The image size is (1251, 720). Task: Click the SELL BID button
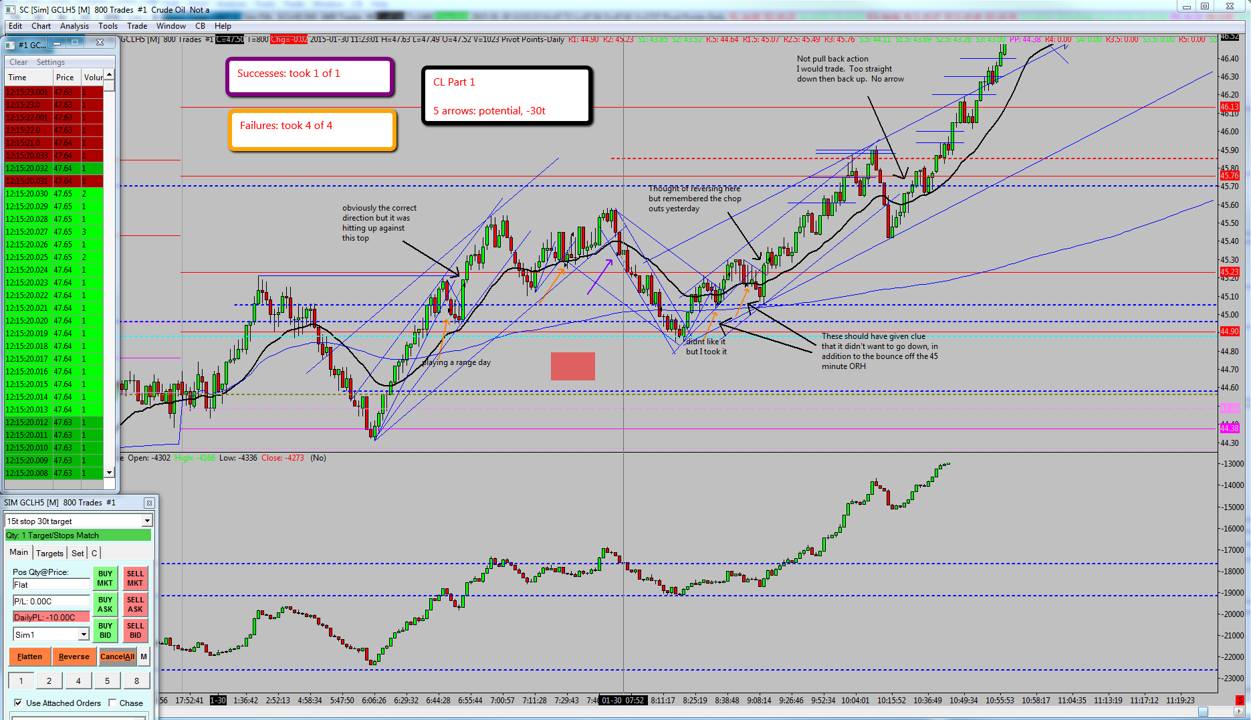click(135, 630)
